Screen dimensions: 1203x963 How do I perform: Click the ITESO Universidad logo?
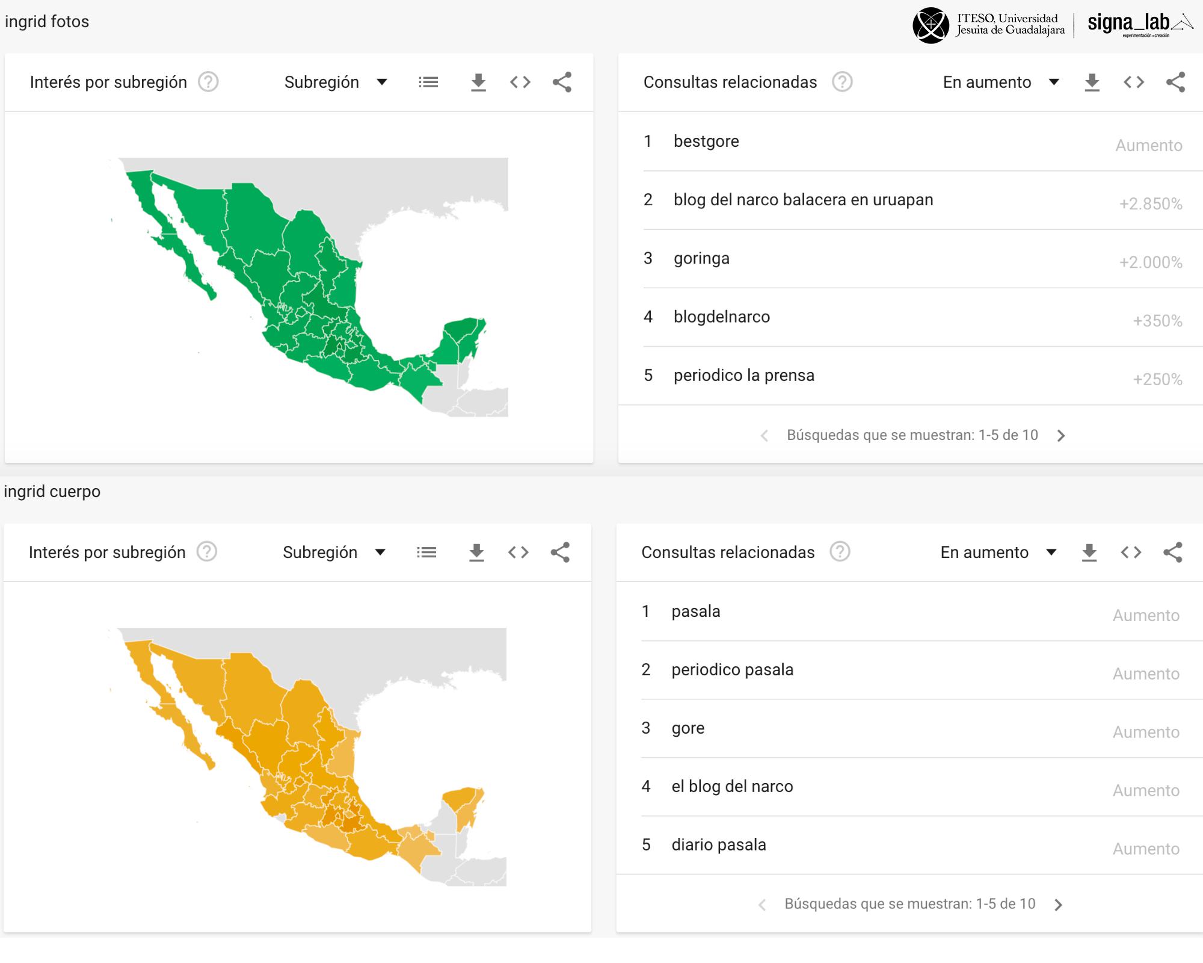pyautogui.click(x=989, y=25)
